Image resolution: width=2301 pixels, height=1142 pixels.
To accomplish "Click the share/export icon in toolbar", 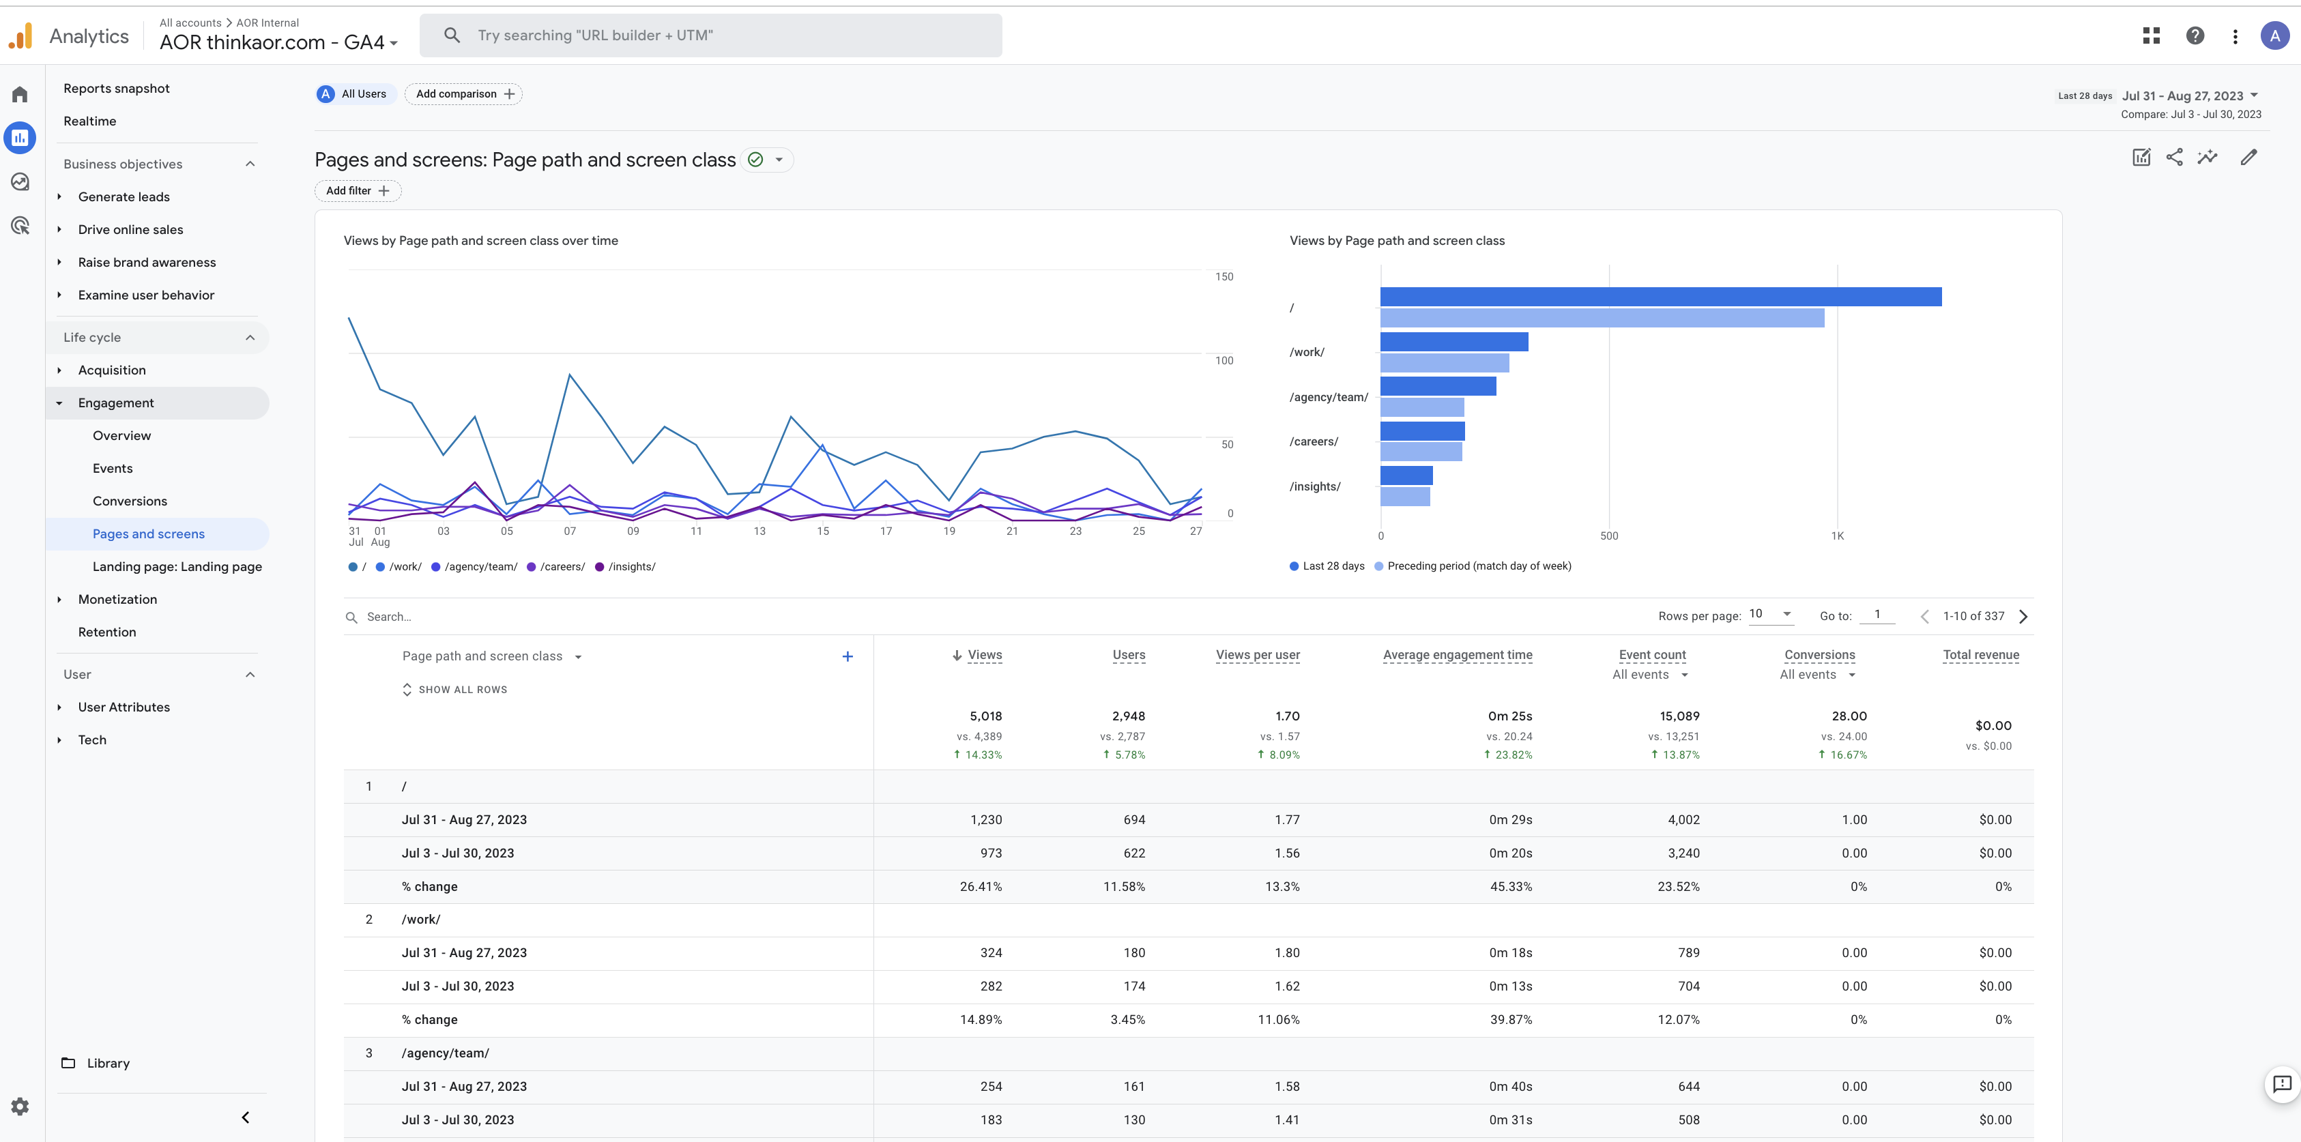I will [x=2175, y=157].
